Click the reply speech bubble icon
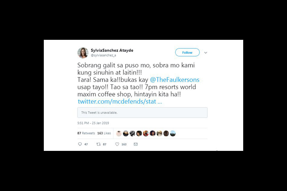The image size is (287, 191). (80, 144)
